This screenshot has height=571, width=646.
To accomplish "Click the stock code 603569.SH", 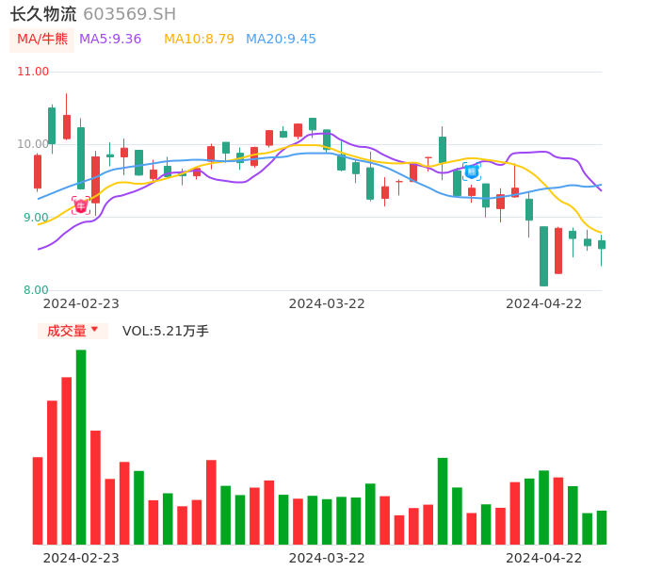I will point(129,14).
